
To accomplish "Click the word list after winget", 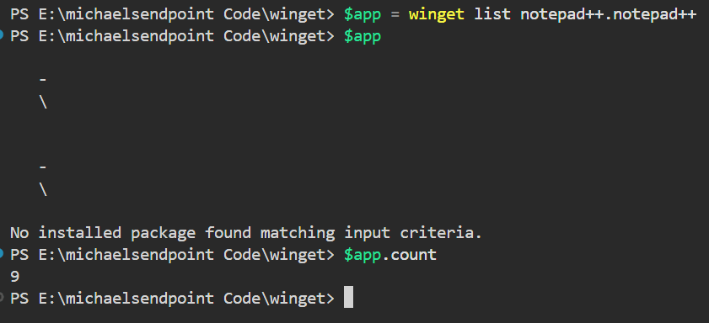I will pos(492,14).
